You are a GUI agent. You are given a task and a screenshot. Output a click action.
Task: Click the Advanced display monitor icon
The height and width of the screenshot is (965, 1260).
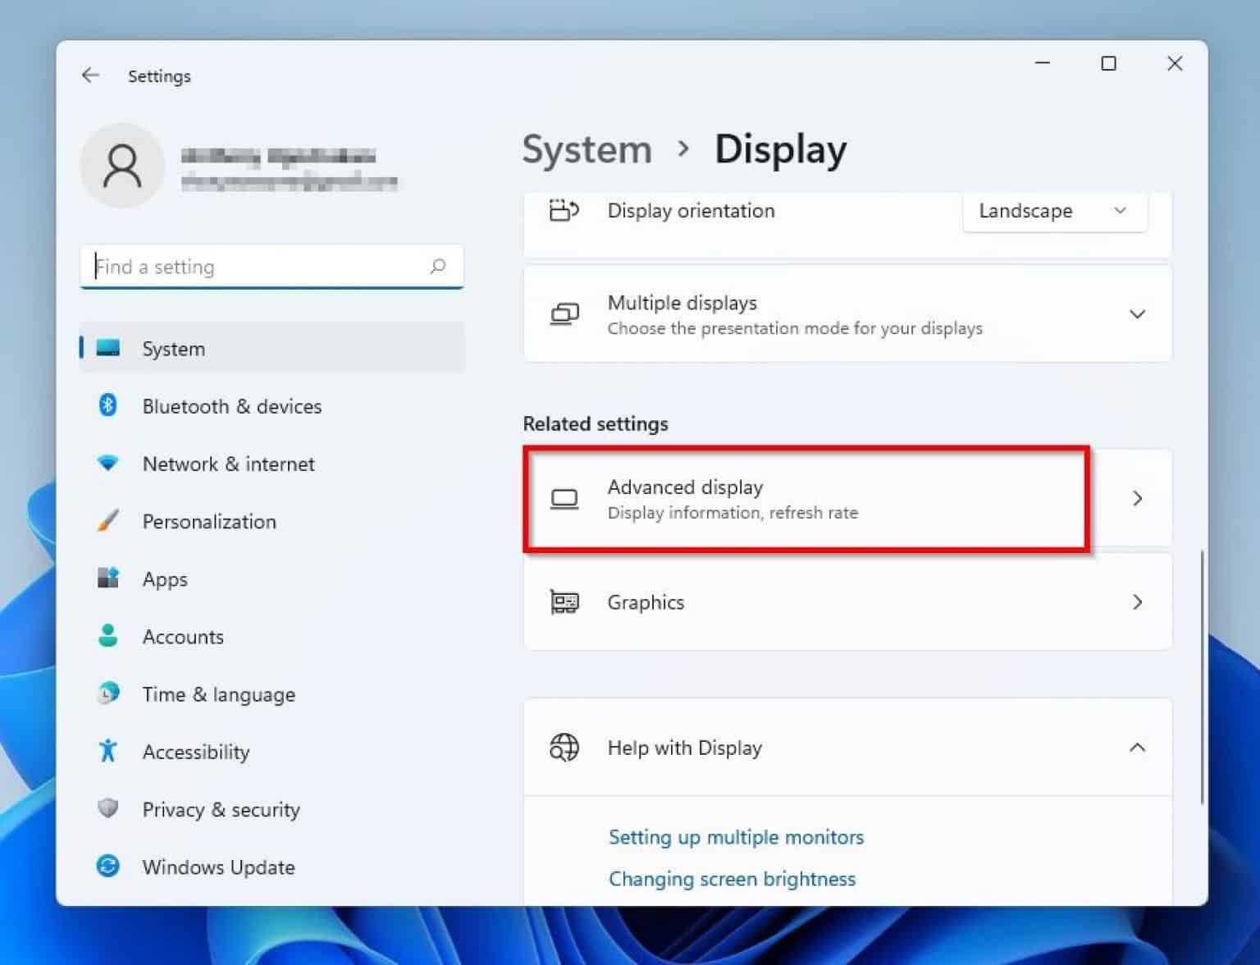coord(564,498)
